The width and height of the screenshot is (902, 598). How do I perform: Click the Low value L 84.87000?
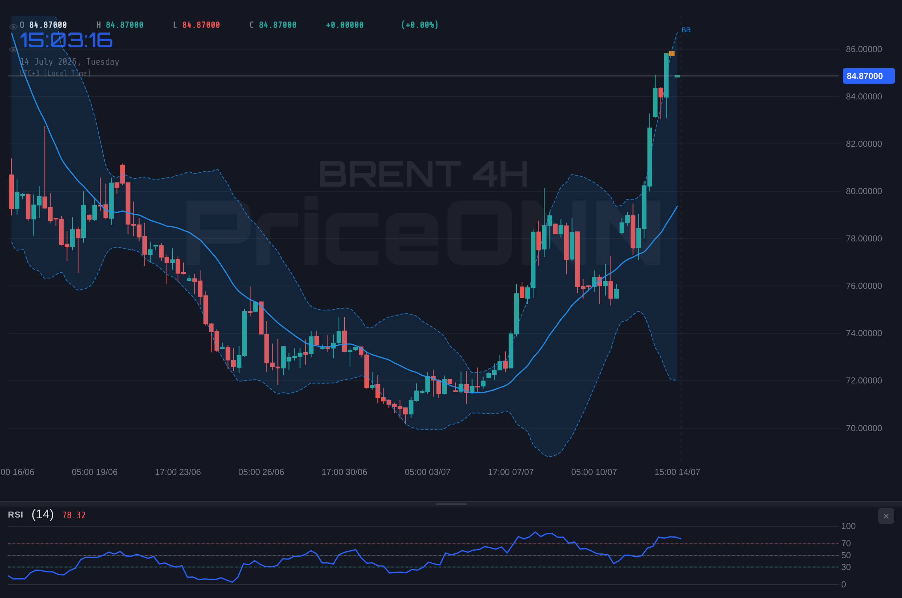196,25
